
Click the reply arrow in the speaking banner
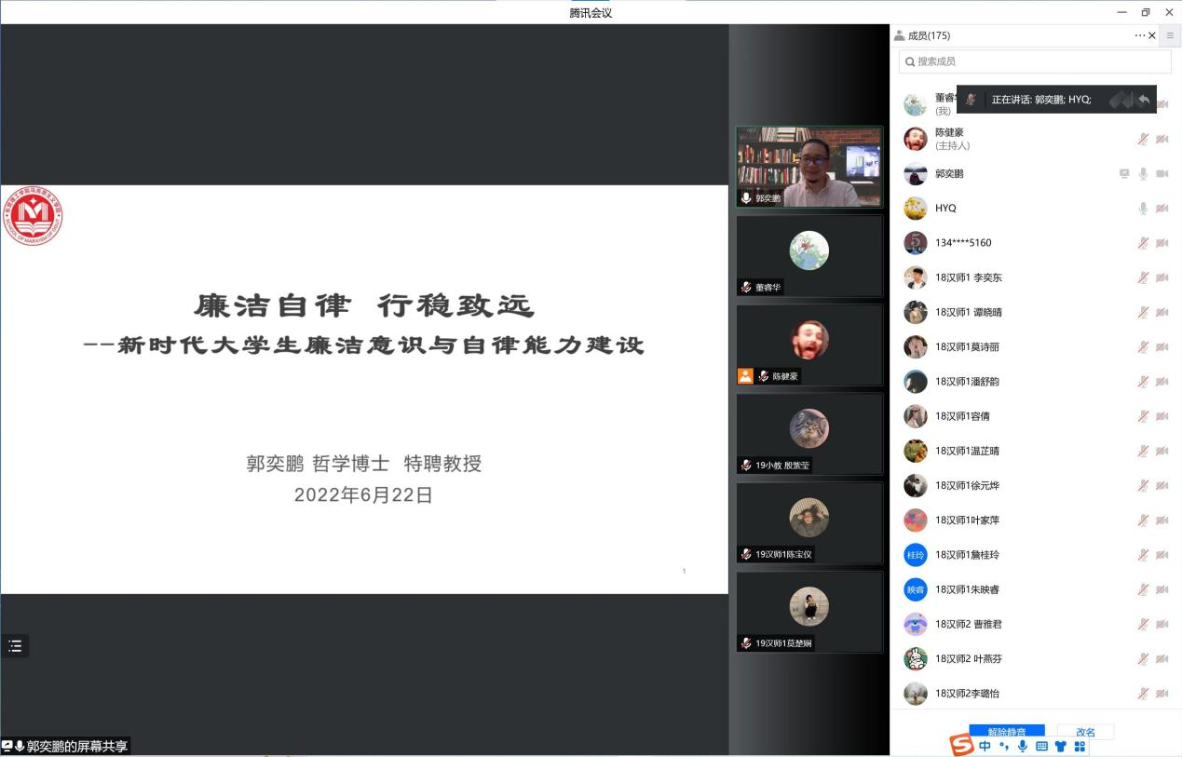pyautogui.click(x=1144, y=100)
